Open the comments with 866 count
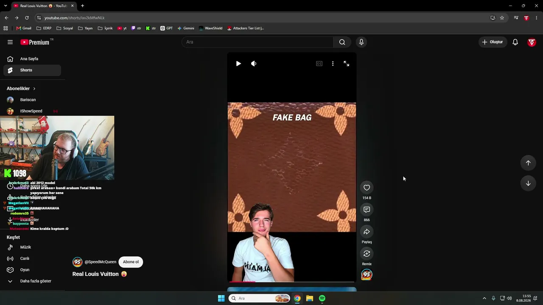 367,210
